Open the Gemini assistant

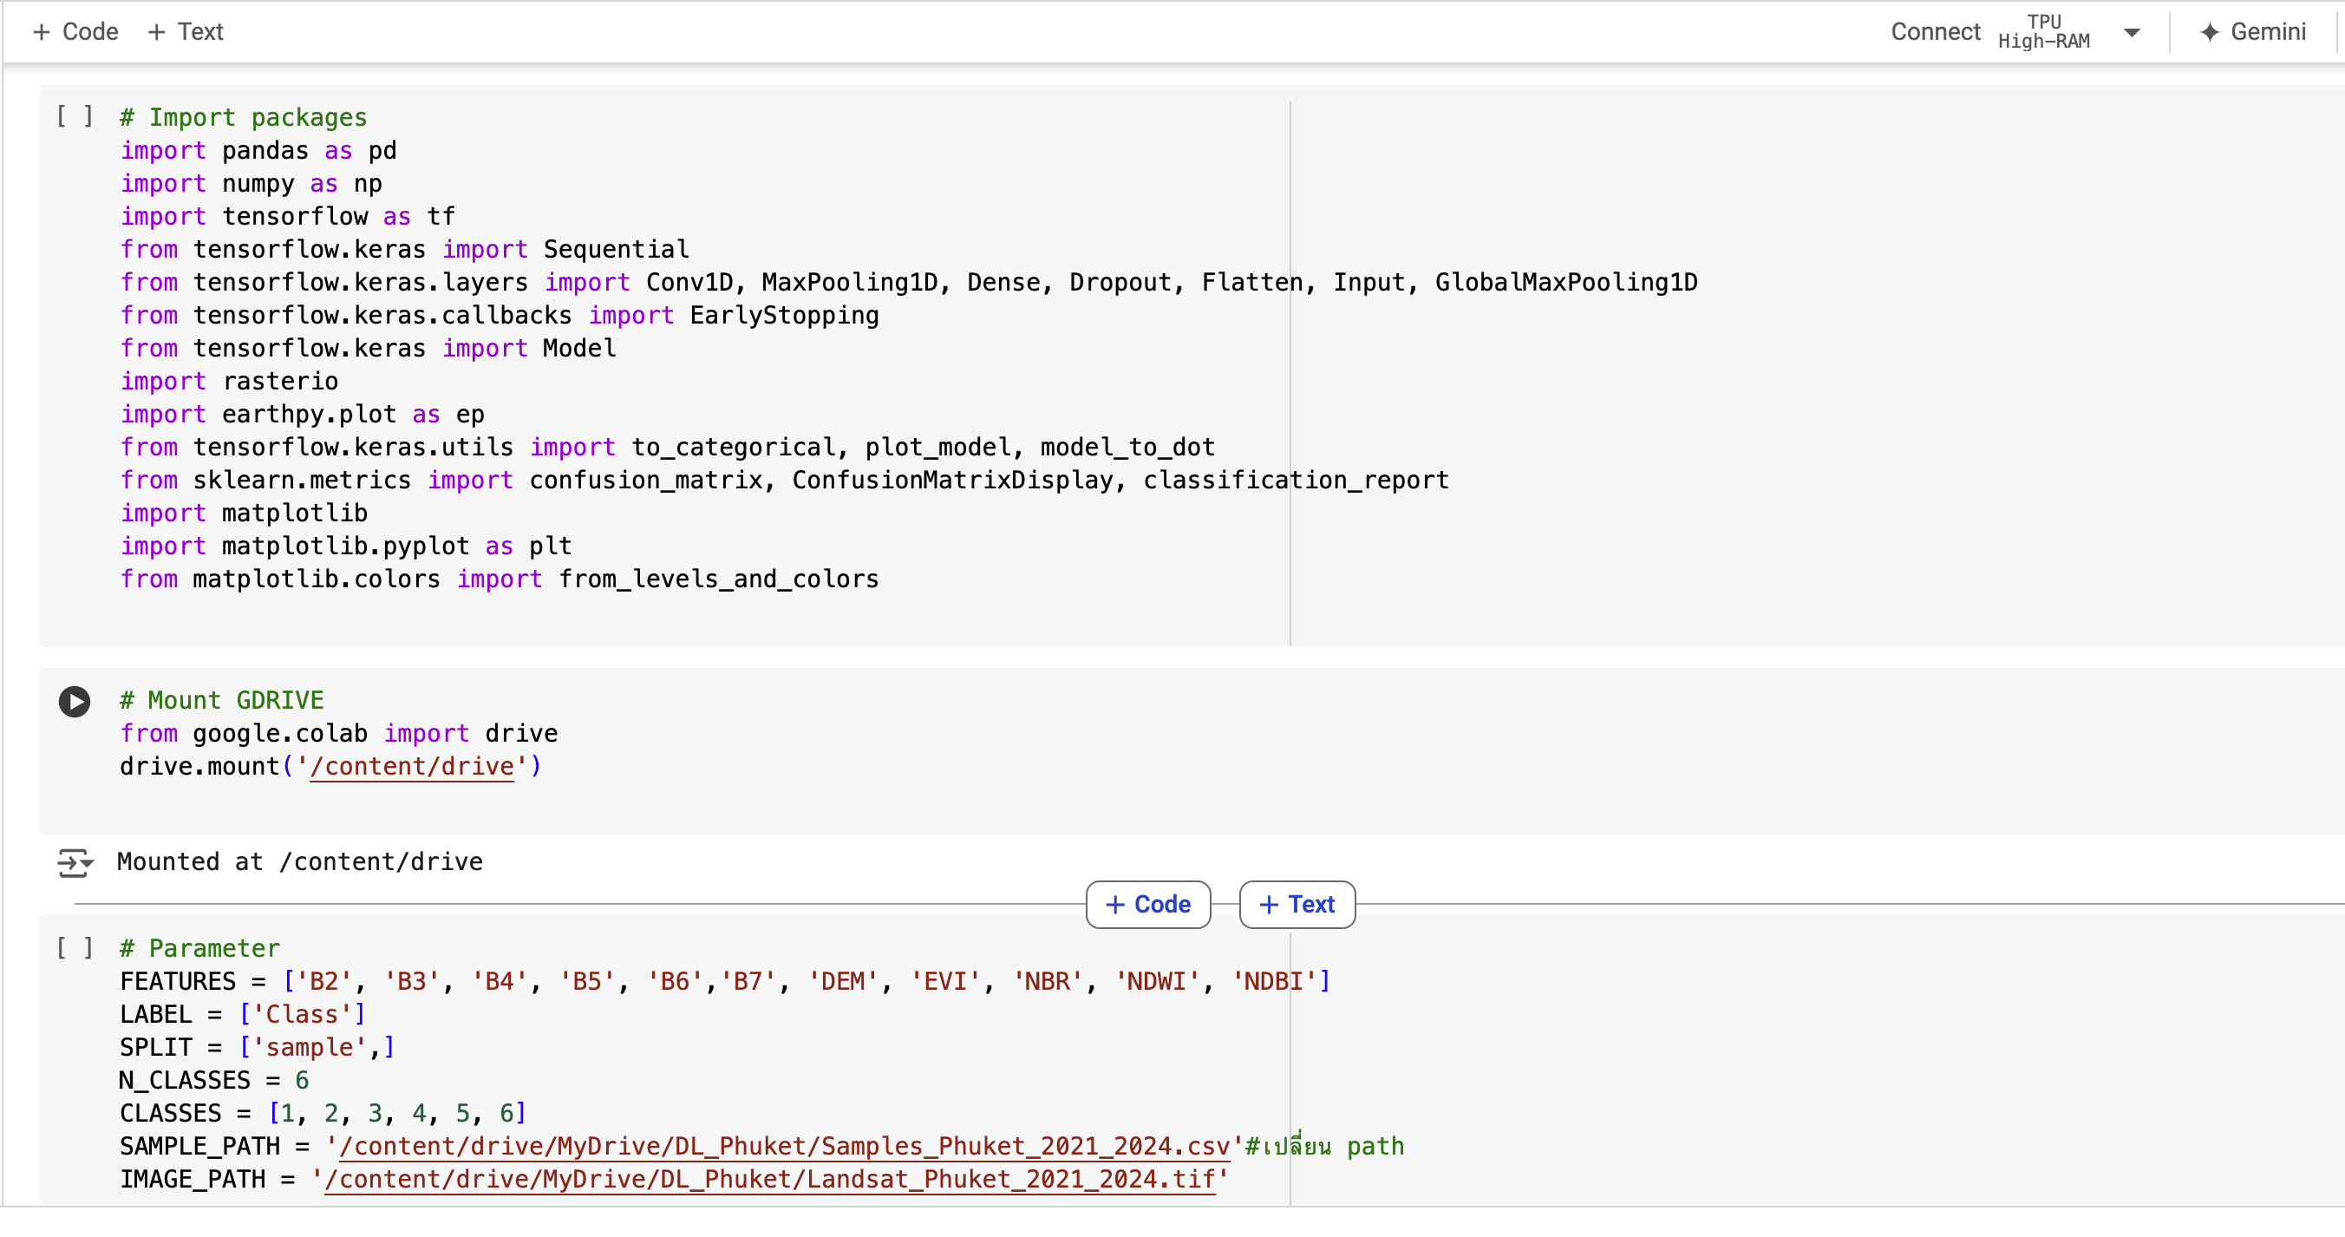2252,32
